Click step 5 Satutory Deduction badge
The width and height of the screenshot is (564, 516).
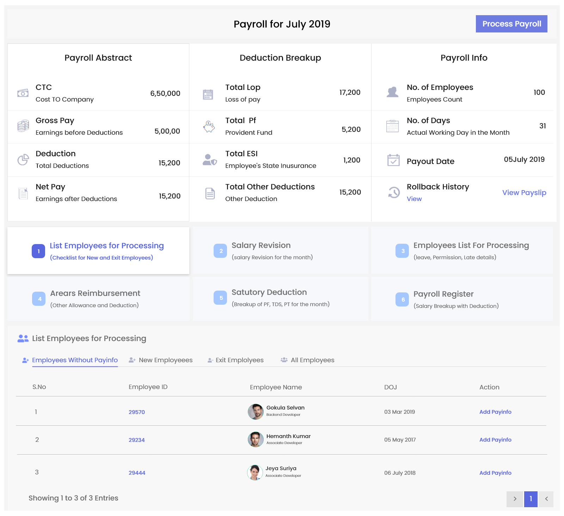click(220, 298)
